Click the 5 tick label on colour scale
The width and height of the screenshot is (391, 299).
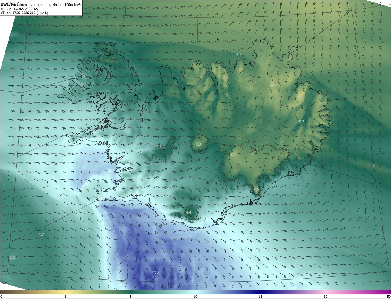coord(130,297)
